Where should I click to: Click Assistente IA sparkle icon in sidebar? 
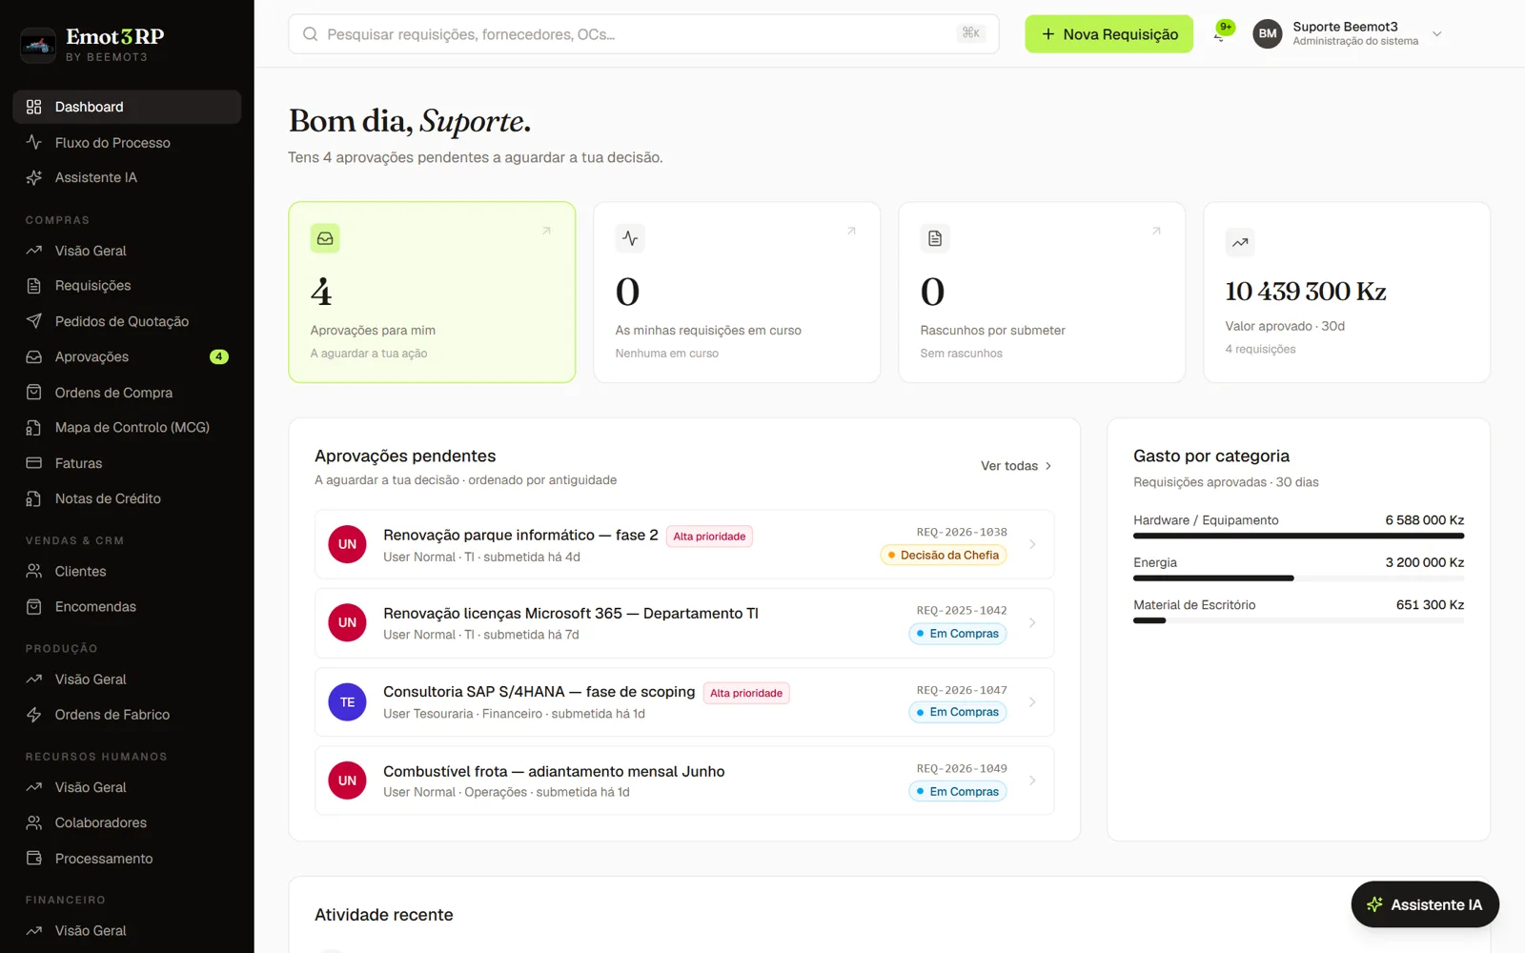pos(34,177)
